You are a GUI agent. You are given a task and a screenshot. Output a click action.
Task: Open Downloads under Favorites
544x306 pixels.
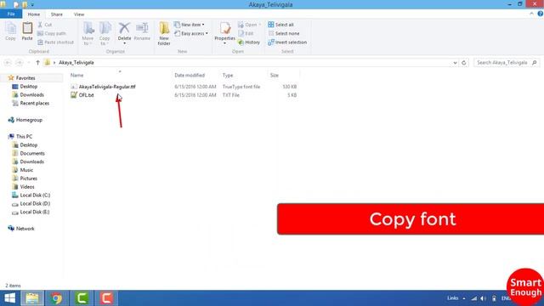coord(31,94)
